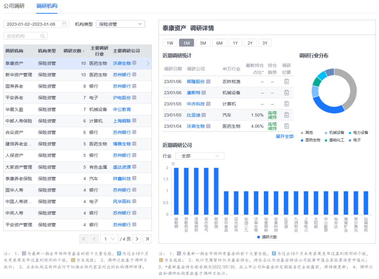
Task: Open the 机构类型 dropdown showing 保险资管
Action: (120, 24)
